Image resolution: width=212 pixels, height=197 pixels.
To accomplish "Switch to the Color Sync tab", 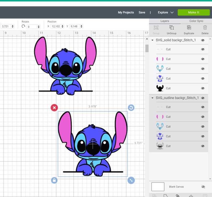I will 196,21.
